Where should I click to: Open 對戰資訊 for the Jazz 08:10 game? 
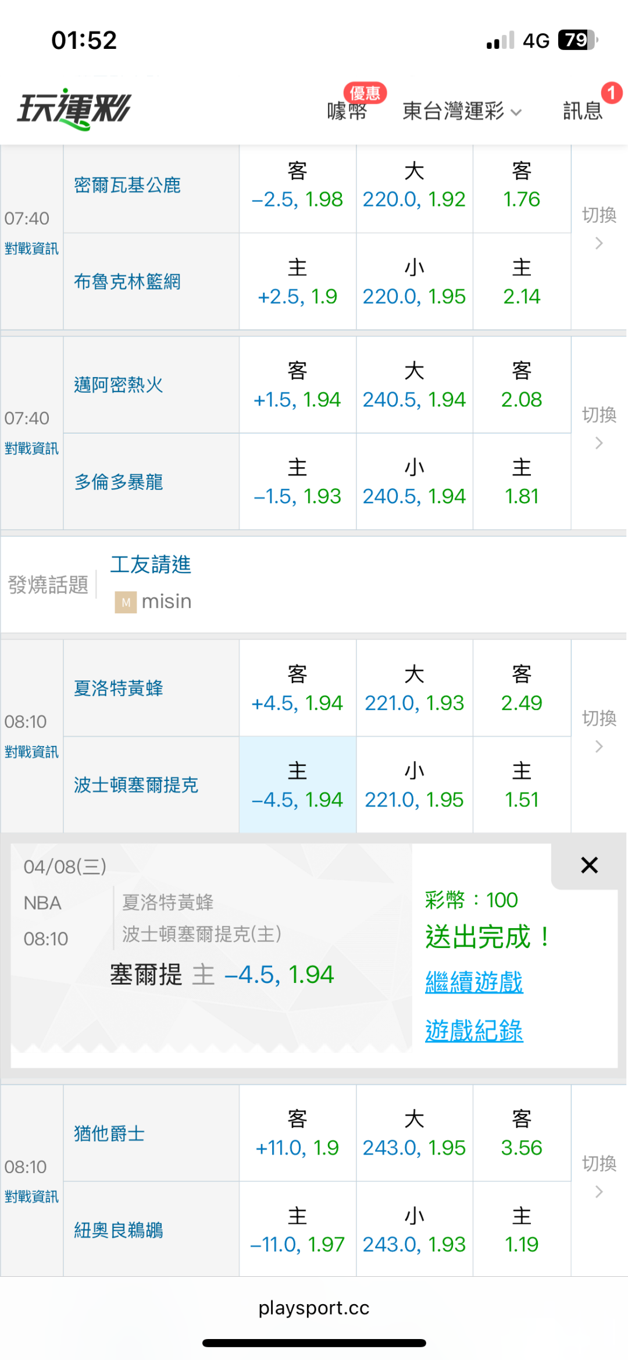click(31, 1196)
